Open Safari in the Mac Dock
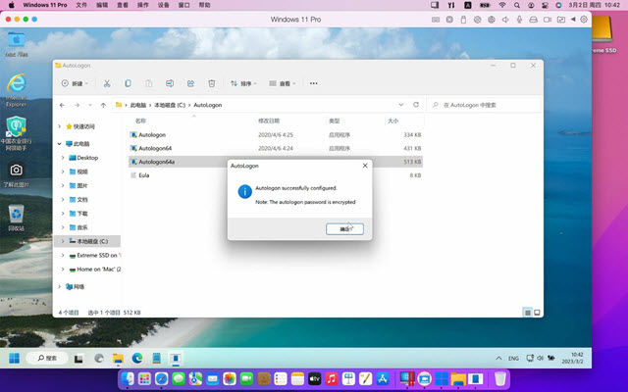Screen dimensions: 628x392 tap(161, 378)
